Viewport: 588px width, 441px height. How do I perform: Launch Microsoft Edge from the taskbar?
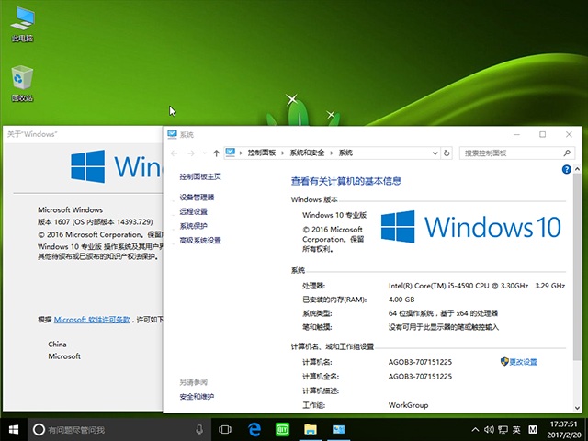(254, 430)
